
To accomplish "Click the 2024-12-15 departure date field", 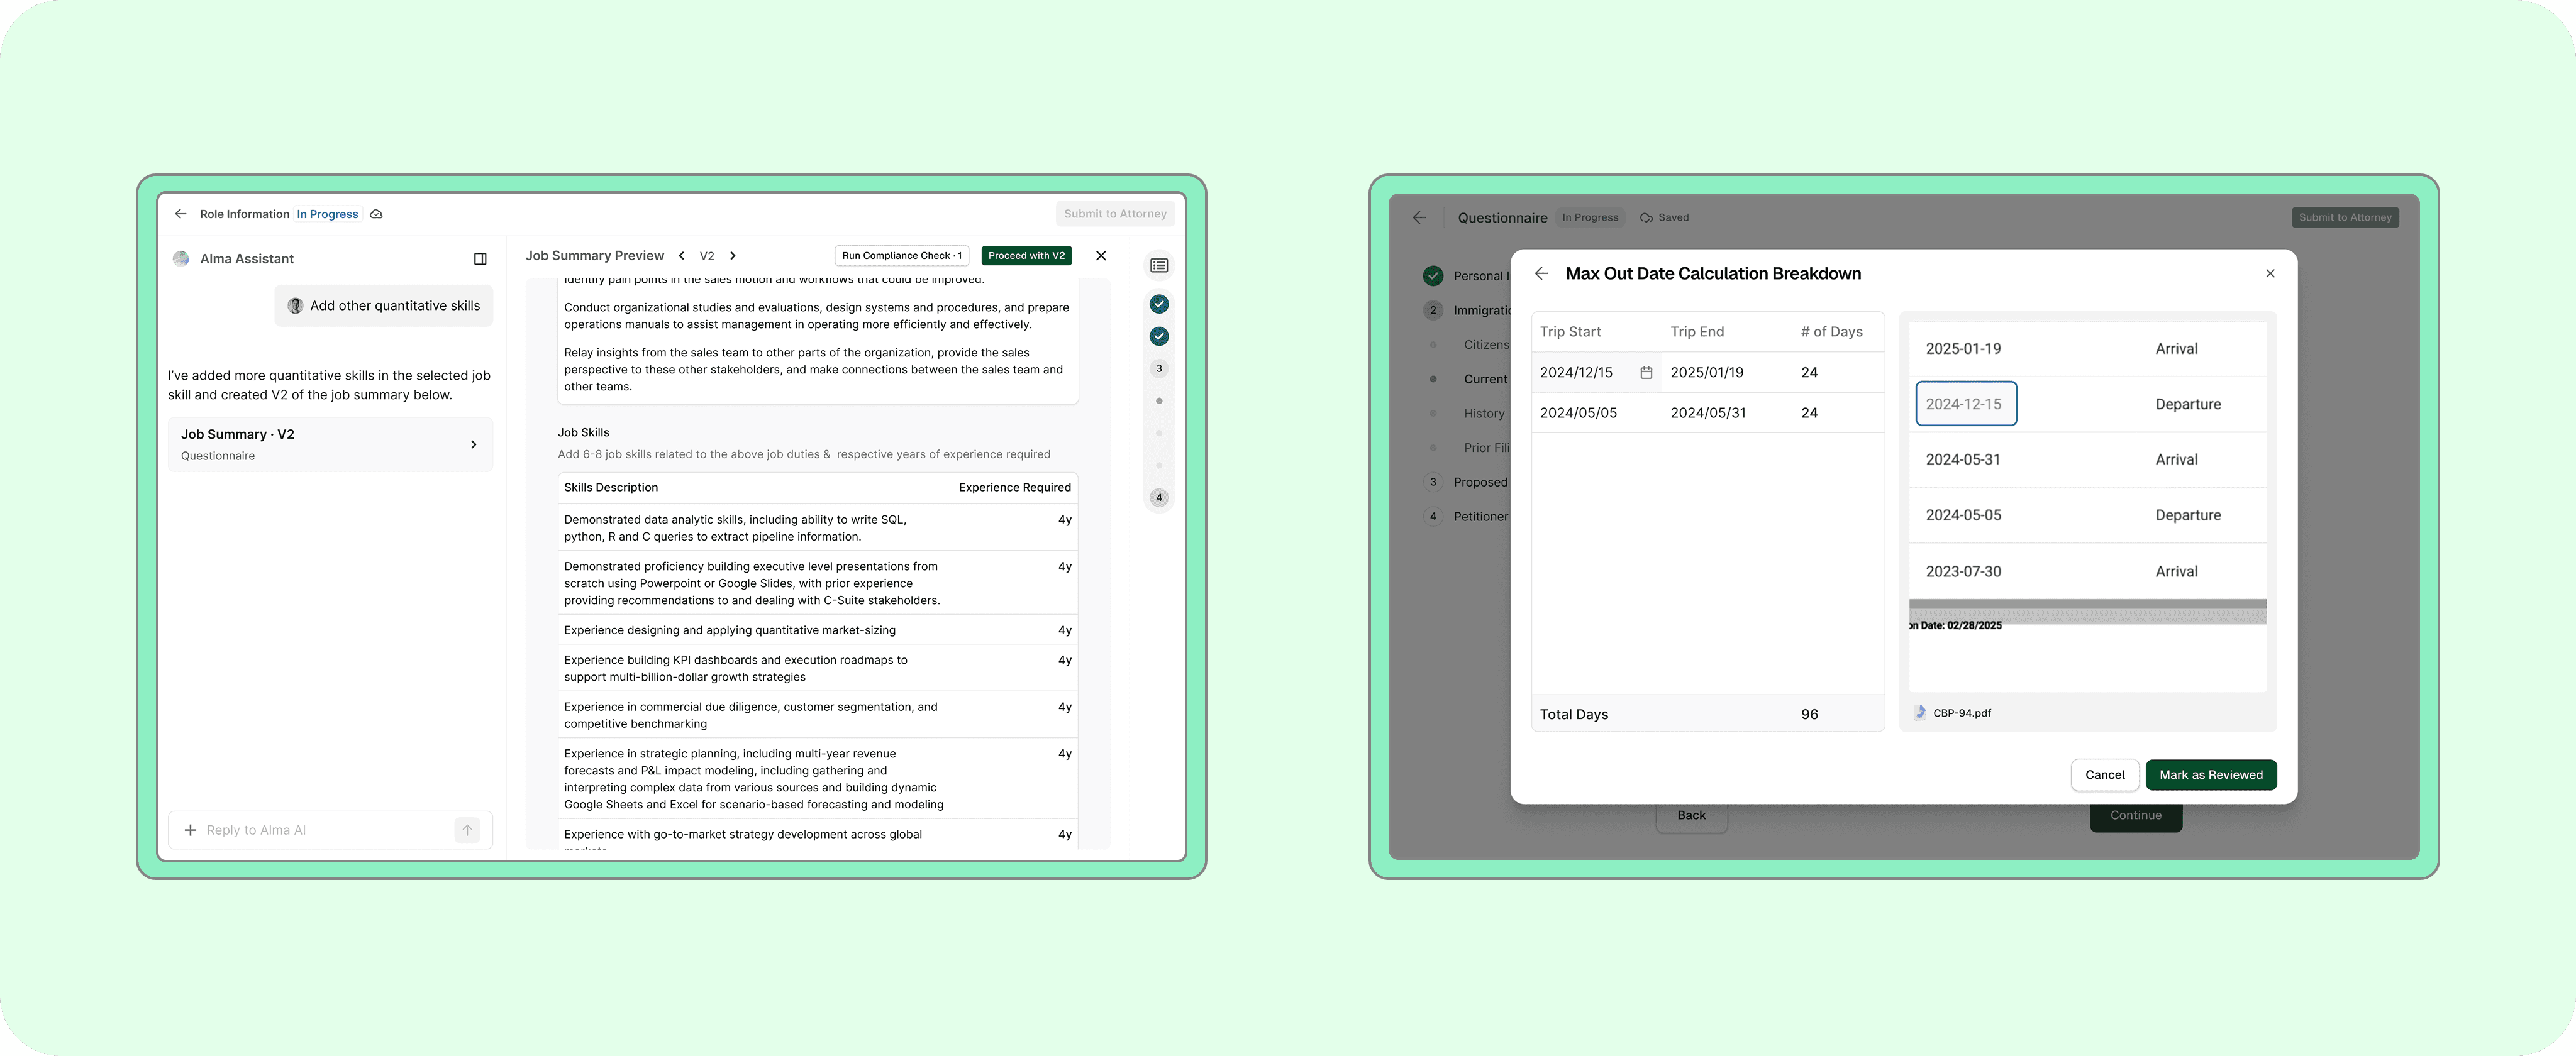I will coord(1965,404).
